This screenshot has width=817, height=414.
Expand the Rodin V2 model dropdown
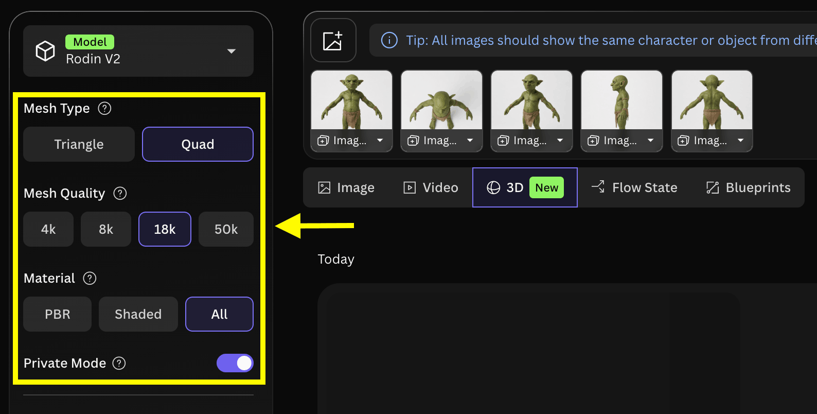pyautogui.click(x=232, y=51)
